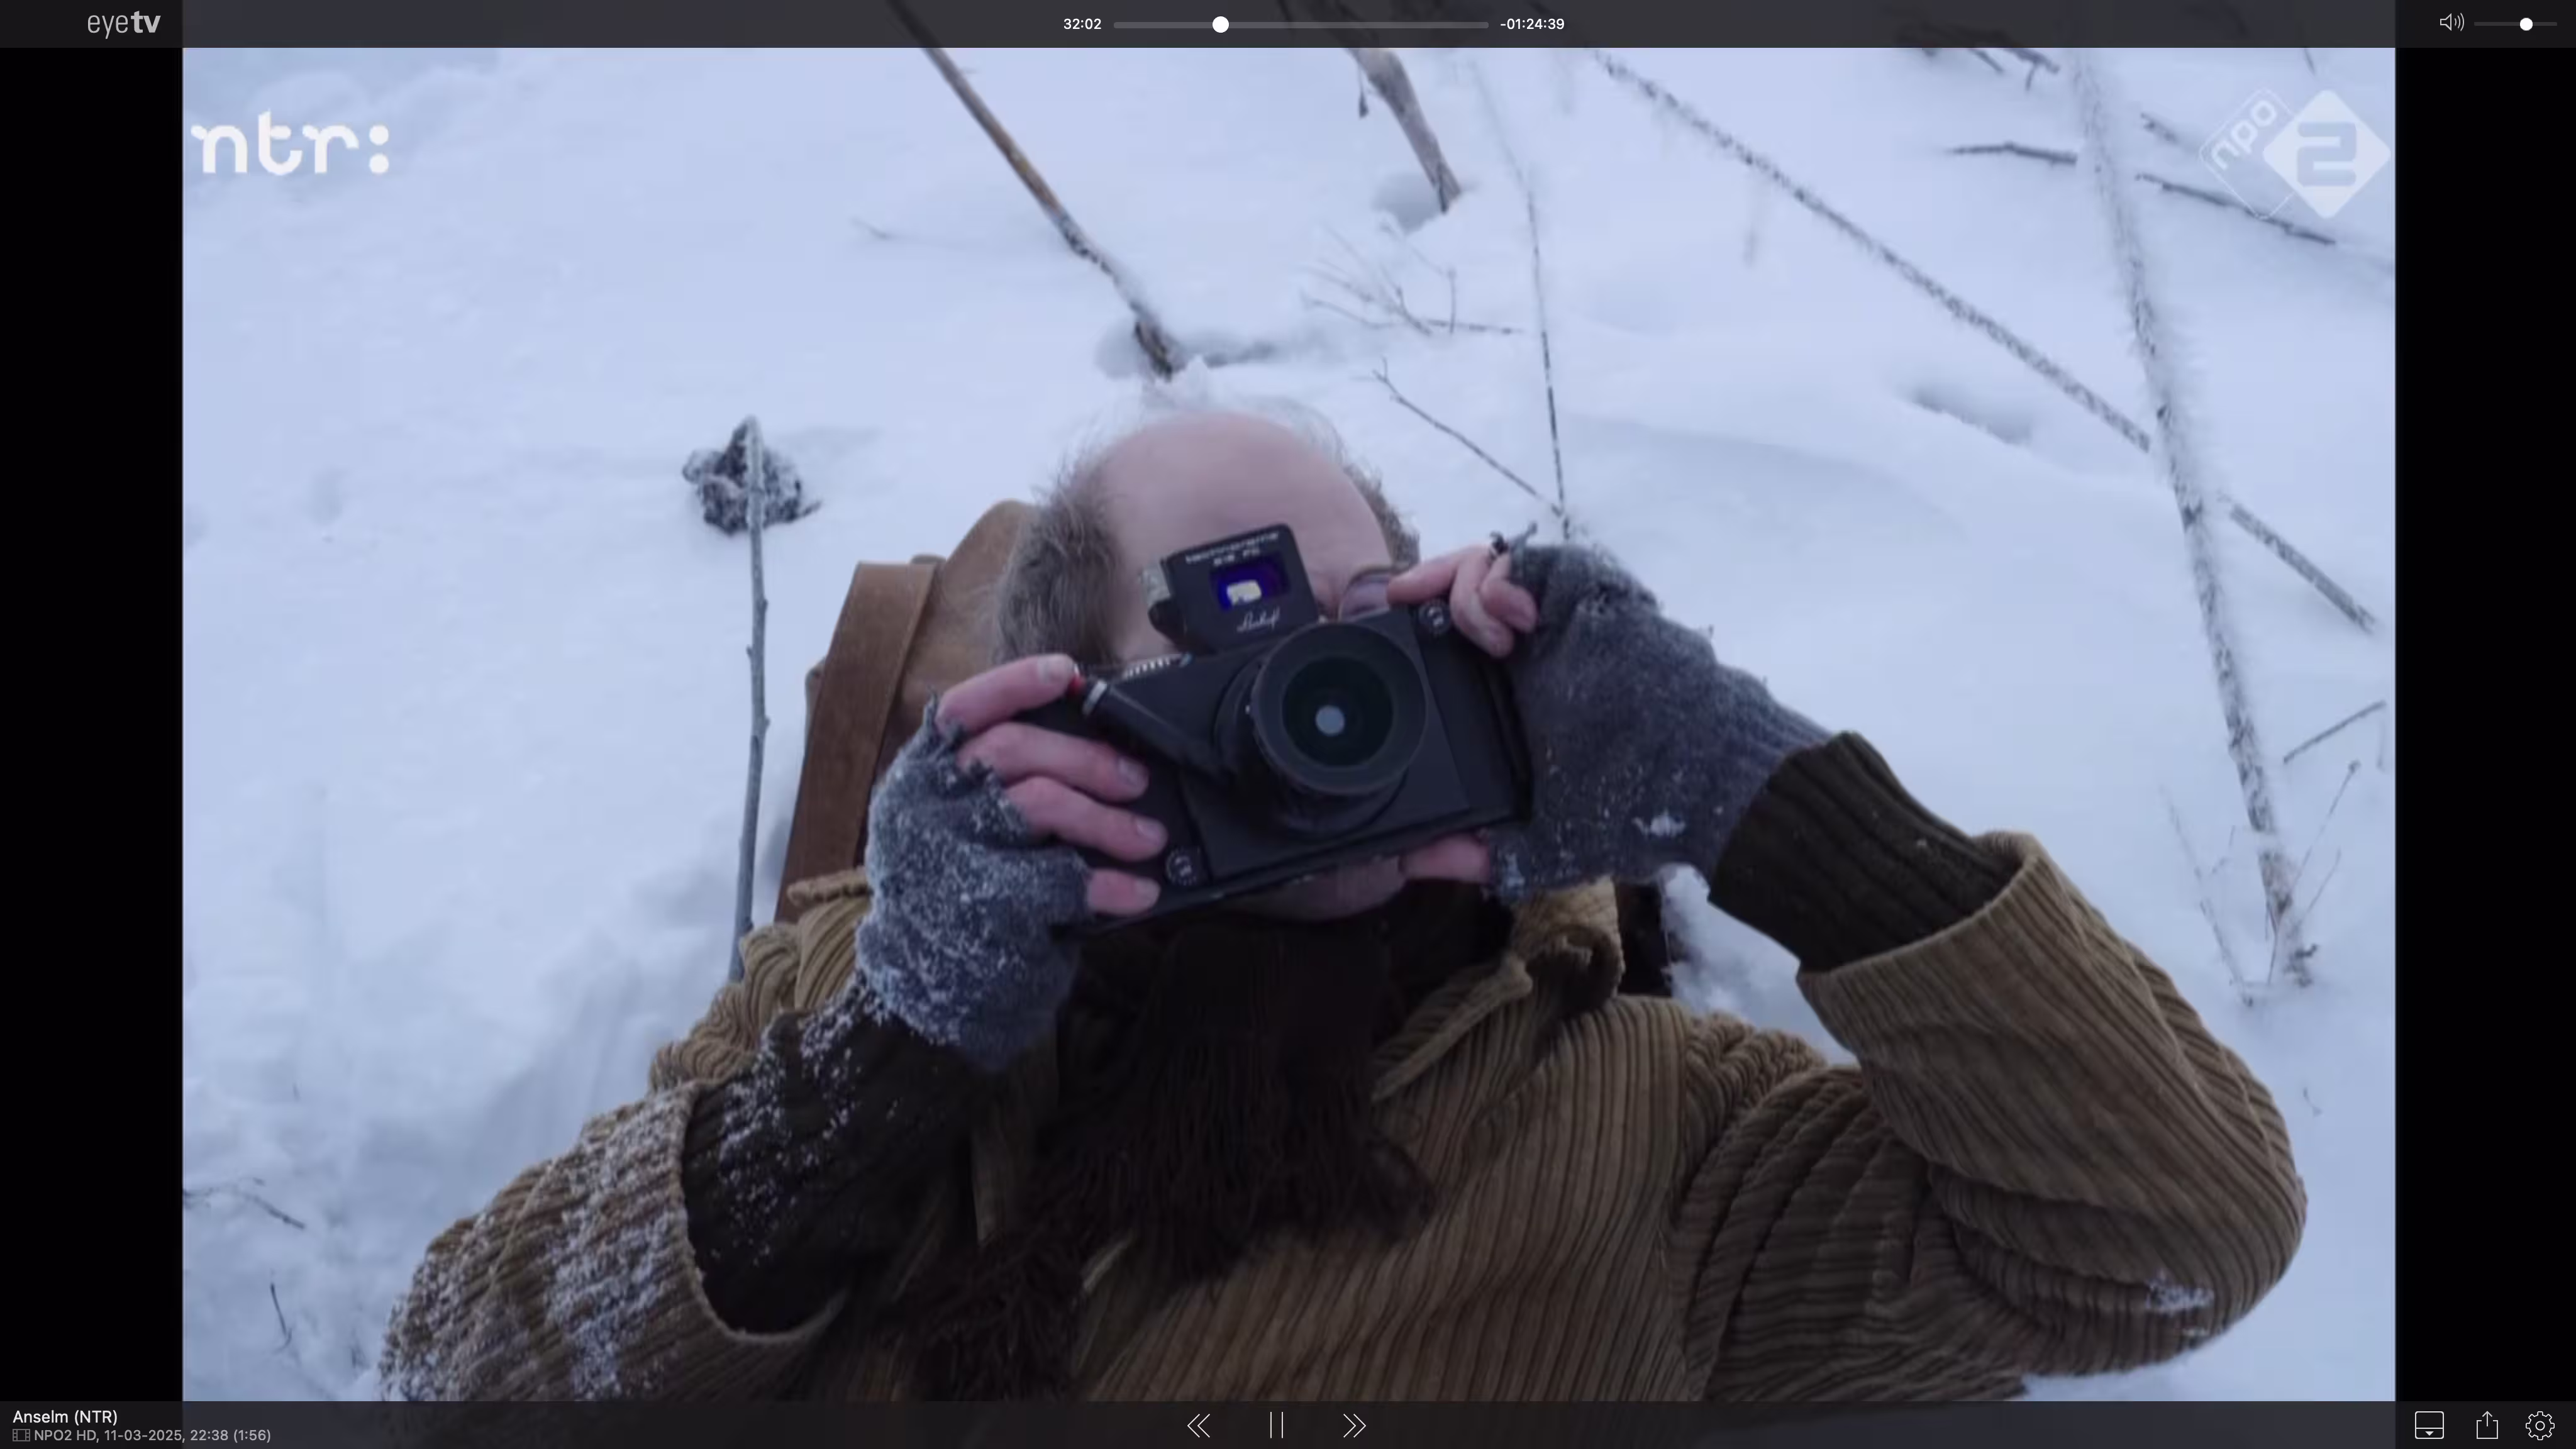The height and width of the screenshot is (1449, 2576).
Task: Click the filmstrip icon beside NPO2 HD
Action: pos(20,1435)
